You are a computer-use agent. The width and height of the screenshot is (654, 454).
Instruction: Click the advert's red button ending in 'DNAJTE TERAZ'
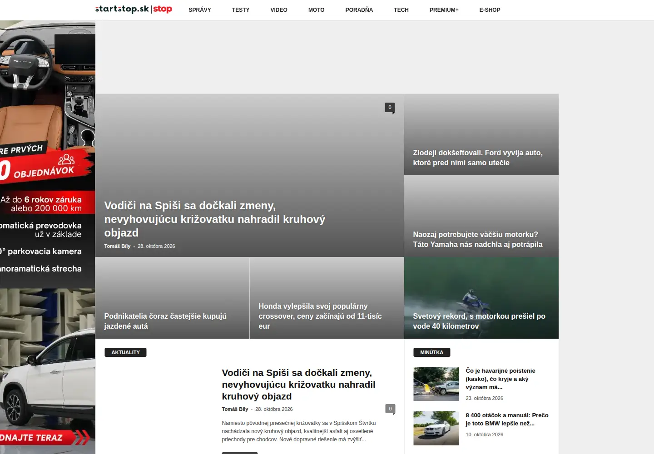(x=45, y=438)
